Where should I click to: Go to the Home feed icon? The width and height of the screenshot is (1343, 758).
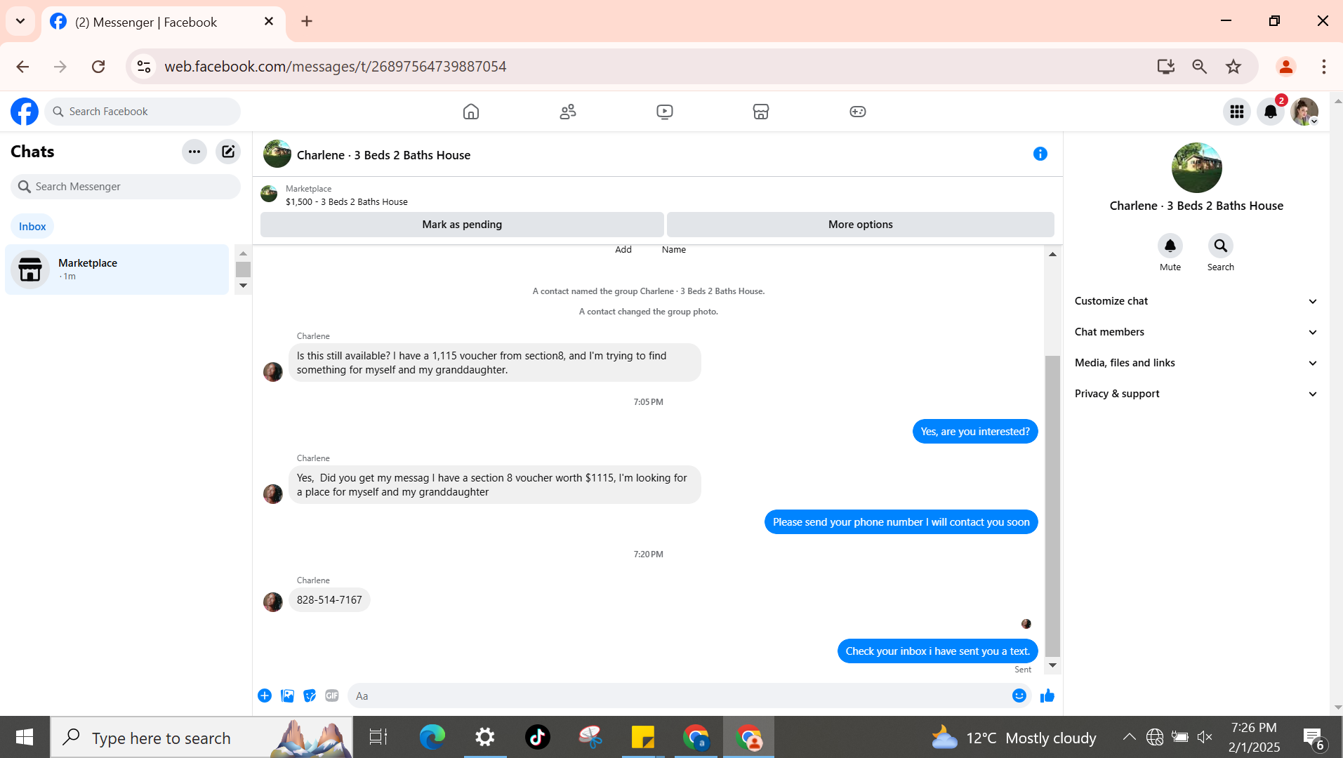tap(471, 112)
